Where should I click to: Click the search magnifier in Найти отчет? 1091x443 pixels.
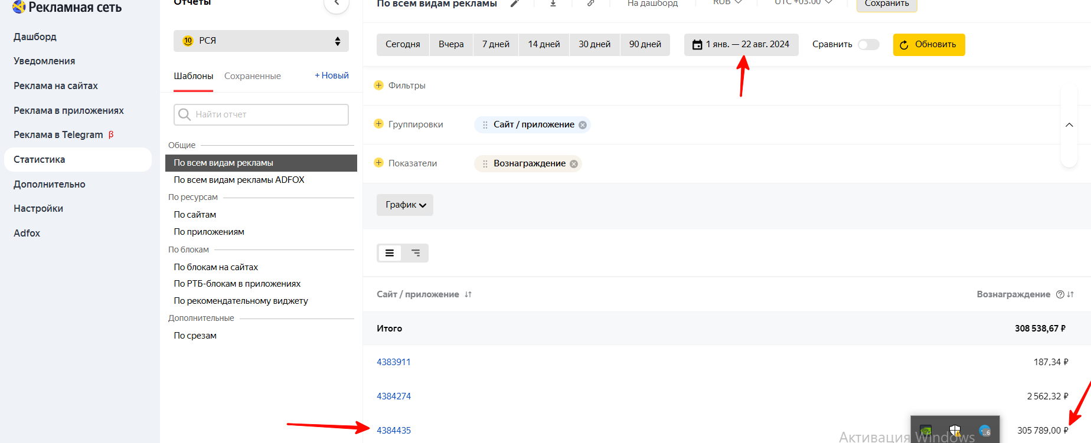pos(184,114)
